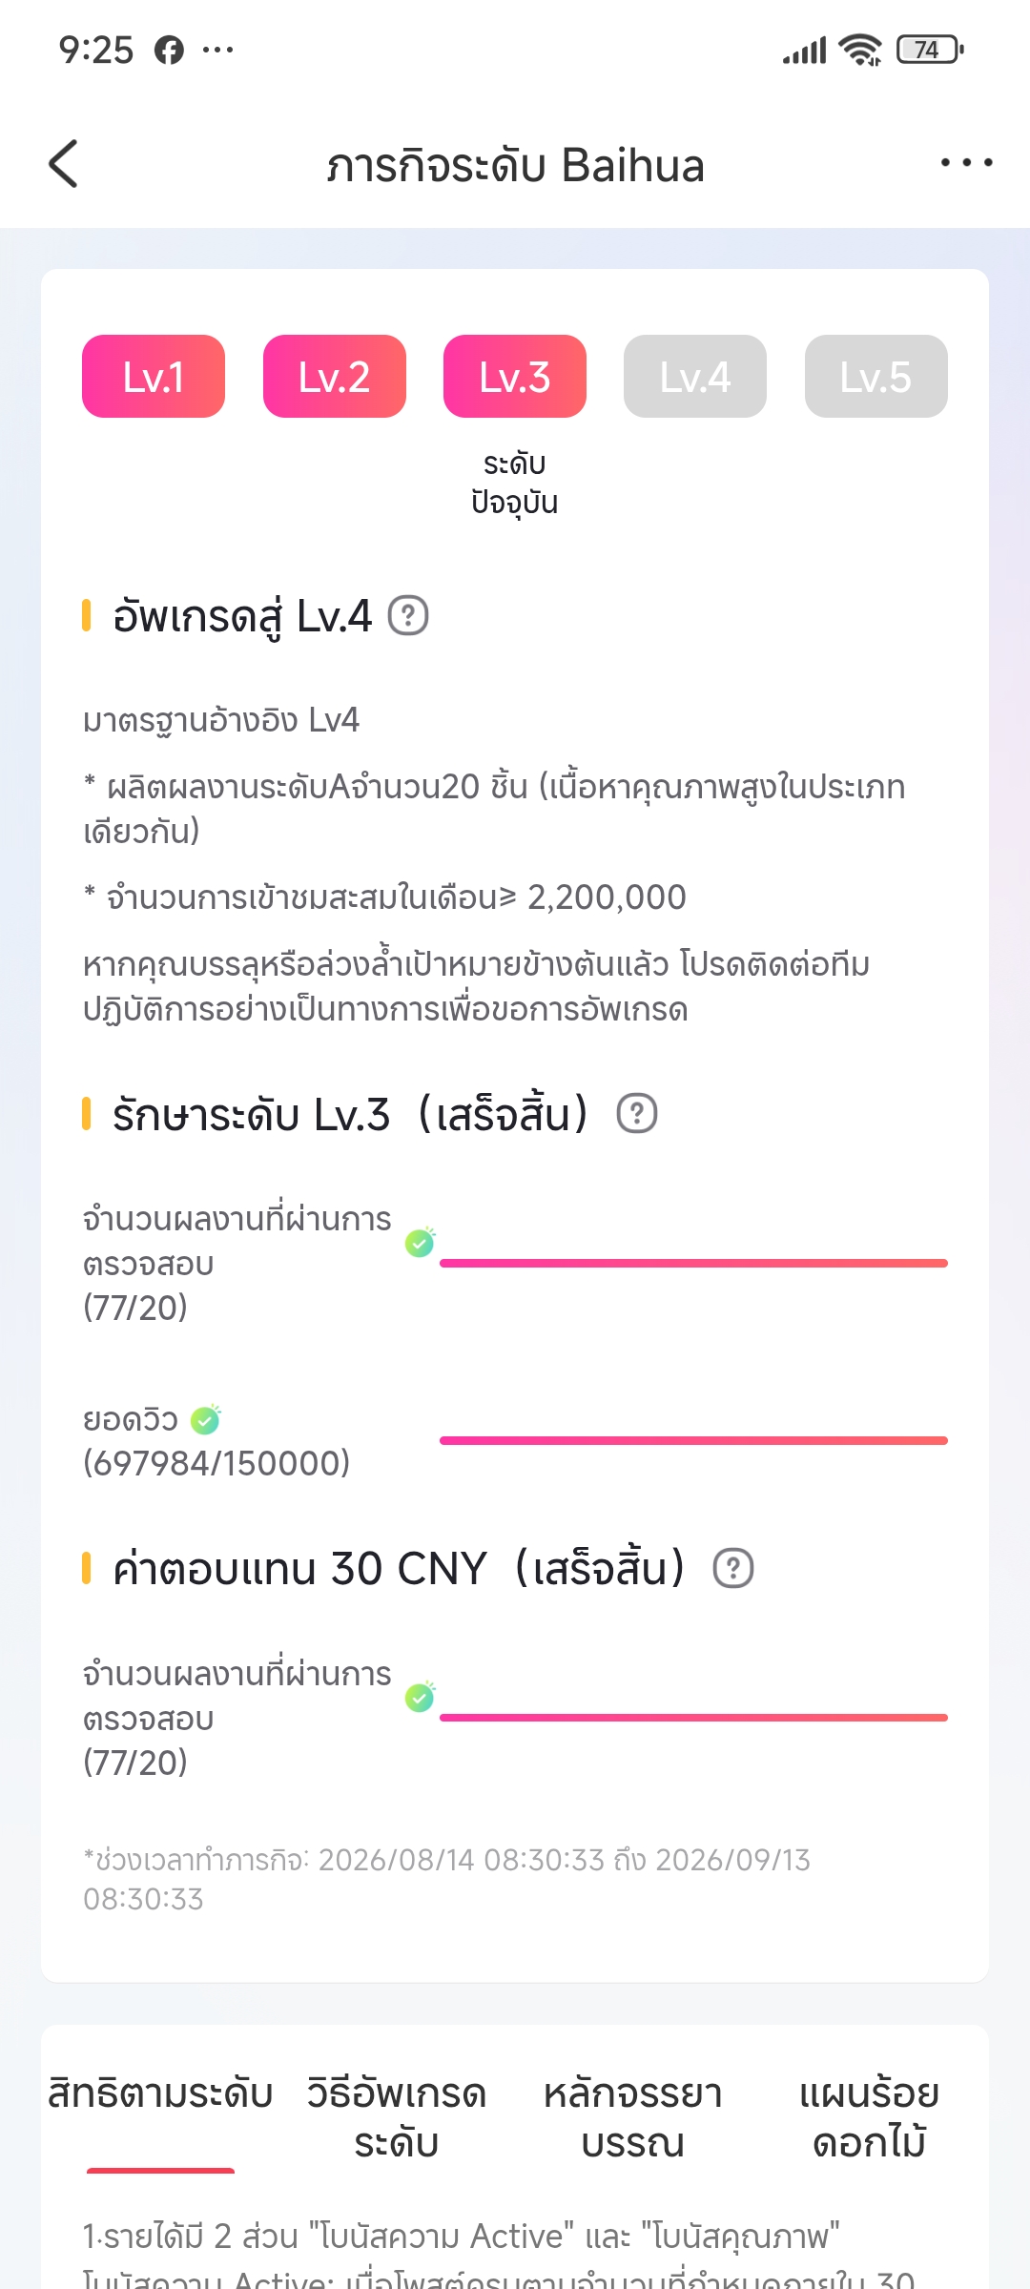Tap the battery indicator in status bar
The height and width of the screenshot is (2289, 1030).
pos(930,50)
